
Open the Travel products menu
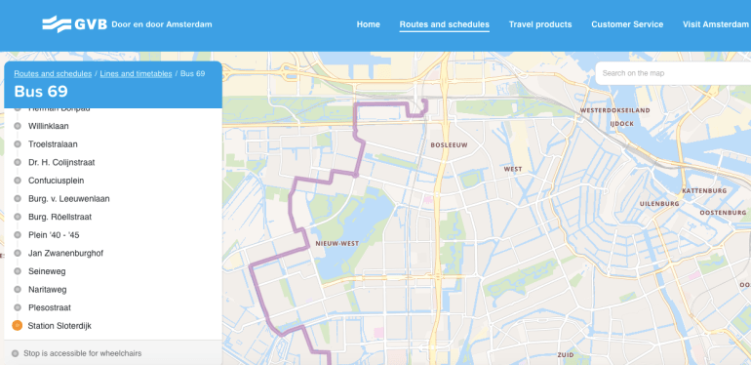click(540, 24)
